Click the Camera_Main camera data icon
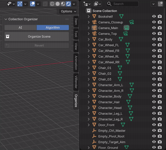The height and width of the screenshot is (150, 166). click(126, 28)
